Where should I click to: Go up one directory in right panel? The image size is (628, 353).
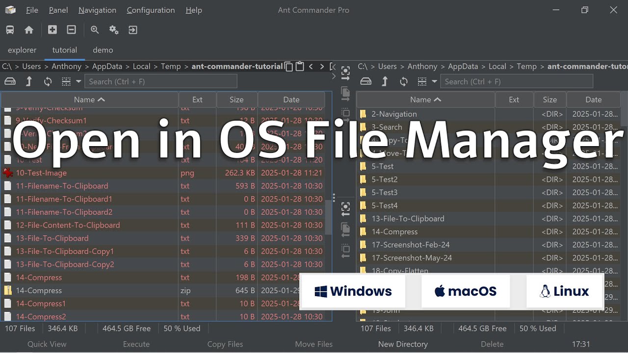pyautogui.click(x=385, y=81)
